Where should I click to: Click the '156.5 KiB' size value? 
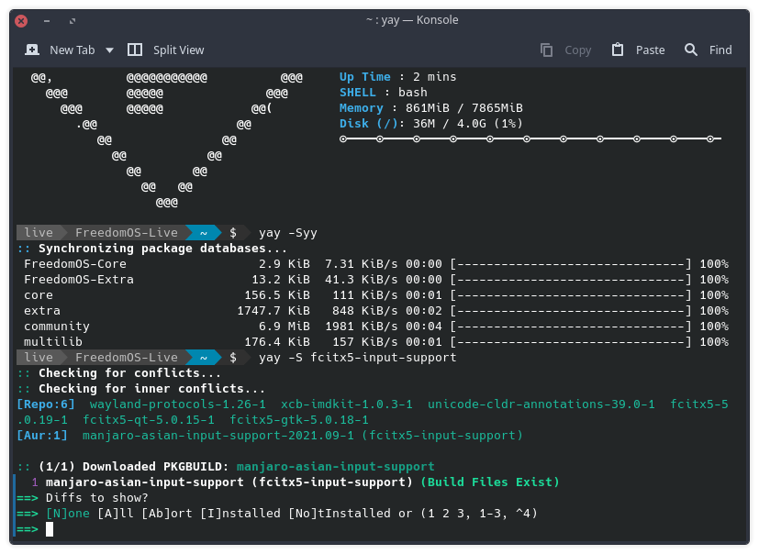click(277, 295)
